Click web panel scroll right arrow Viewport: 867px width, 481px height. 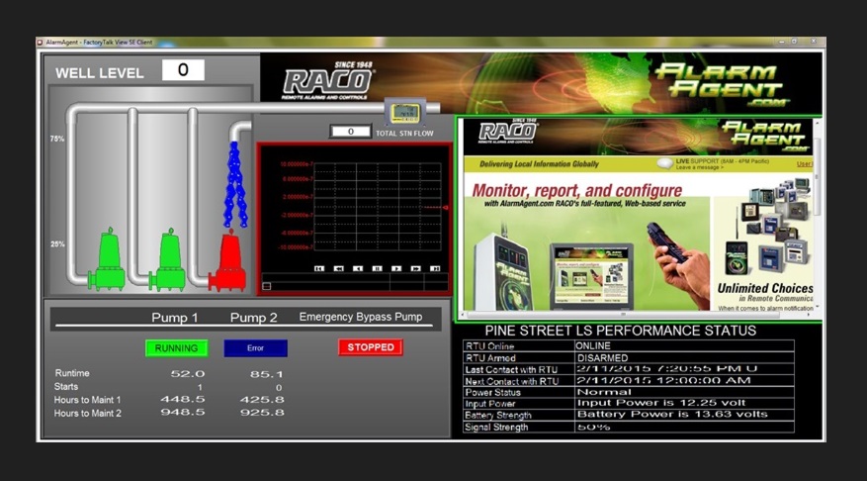tap(809, 315)
